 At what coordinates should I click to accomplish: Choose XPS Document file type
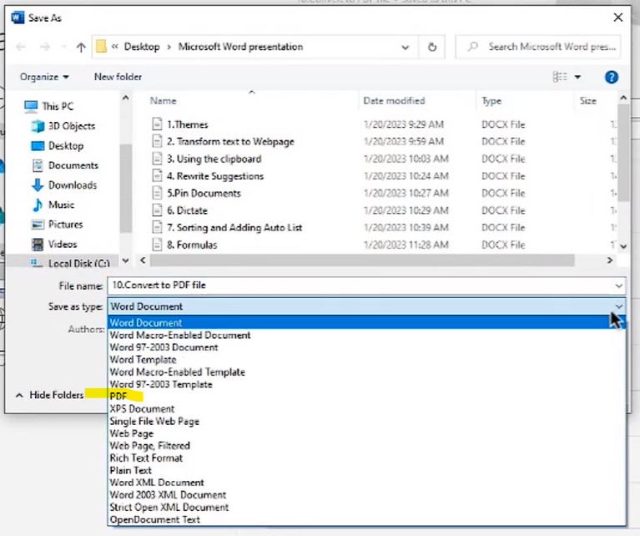click(366, 408)
